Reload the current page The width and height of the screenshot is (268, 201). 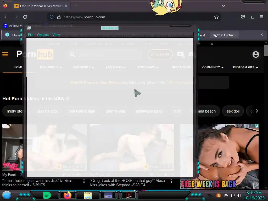tap(25, 17)
